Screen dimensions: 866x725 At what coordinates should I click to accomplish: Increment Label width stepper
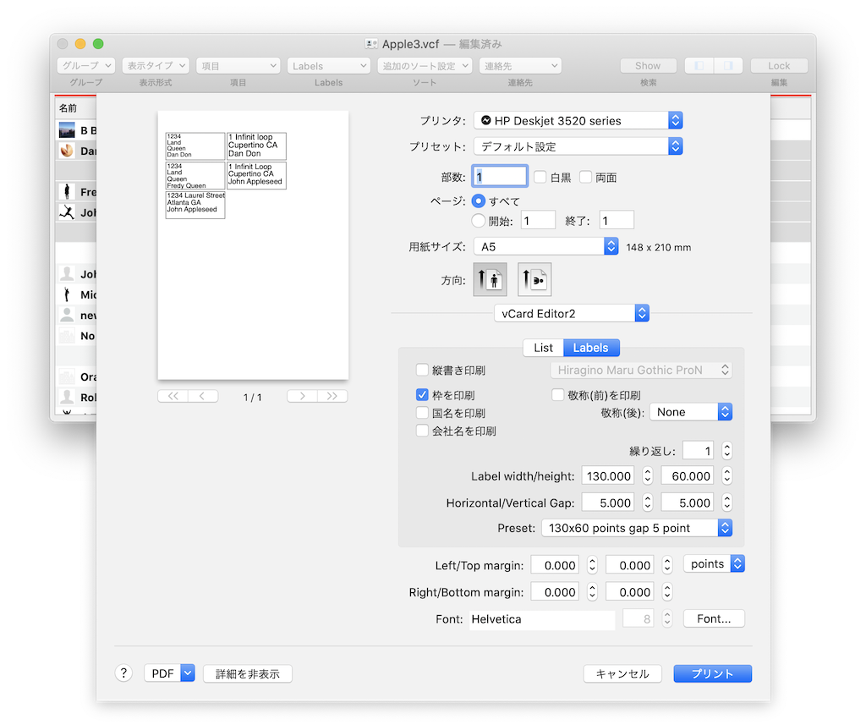click(648, 472)
